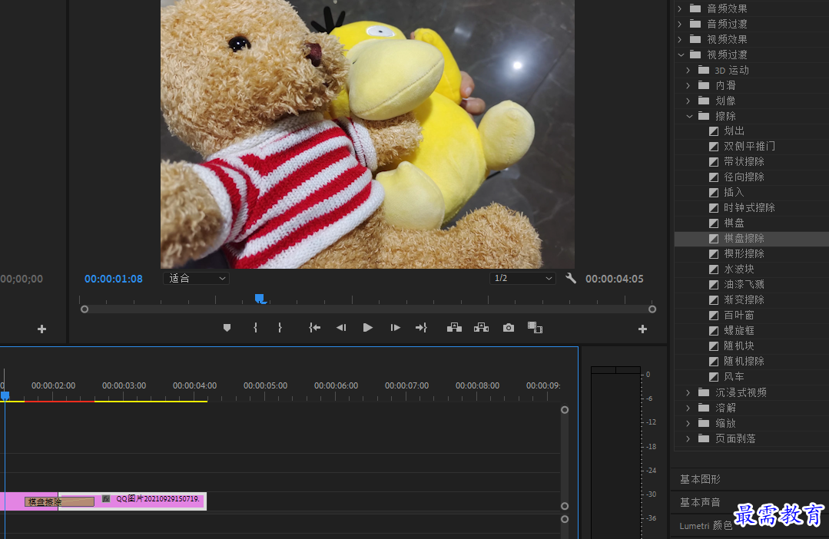The image size is (829, 539).
Task: Select the 随机擦除 transition
Action: [744, 361]
